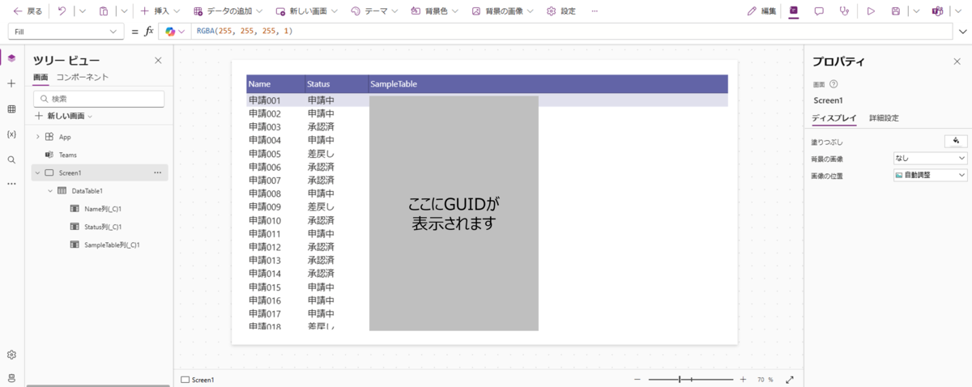Switch to the コンポーネント tab

(83, 77)
